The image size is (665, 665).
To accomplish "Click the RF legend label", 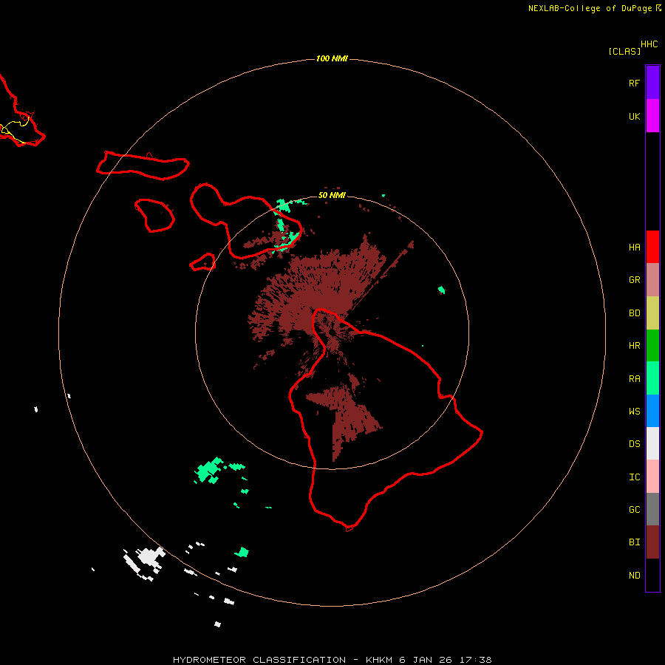I will click(x=634, y=83).
